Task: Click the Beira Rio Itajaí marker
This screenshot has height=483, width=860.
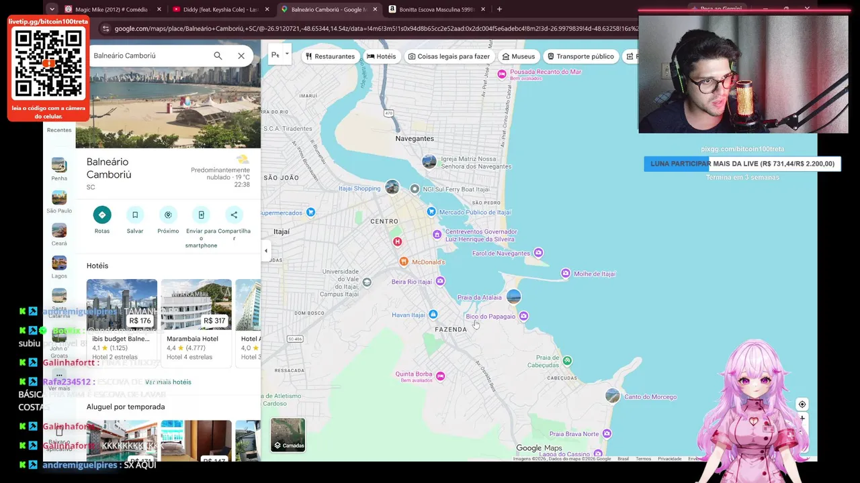Action: click(x=440, y=281)
